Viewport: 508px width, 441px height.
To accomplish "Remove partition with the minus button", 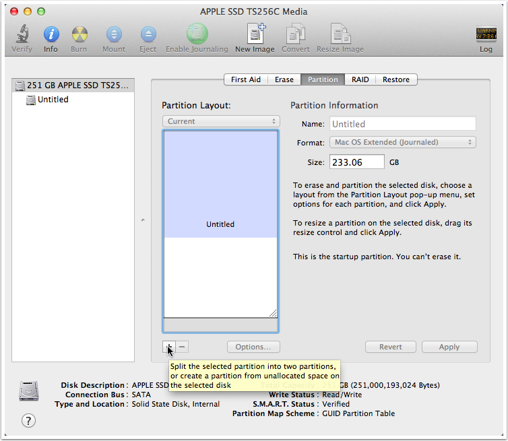I will [x=182, y=347].
